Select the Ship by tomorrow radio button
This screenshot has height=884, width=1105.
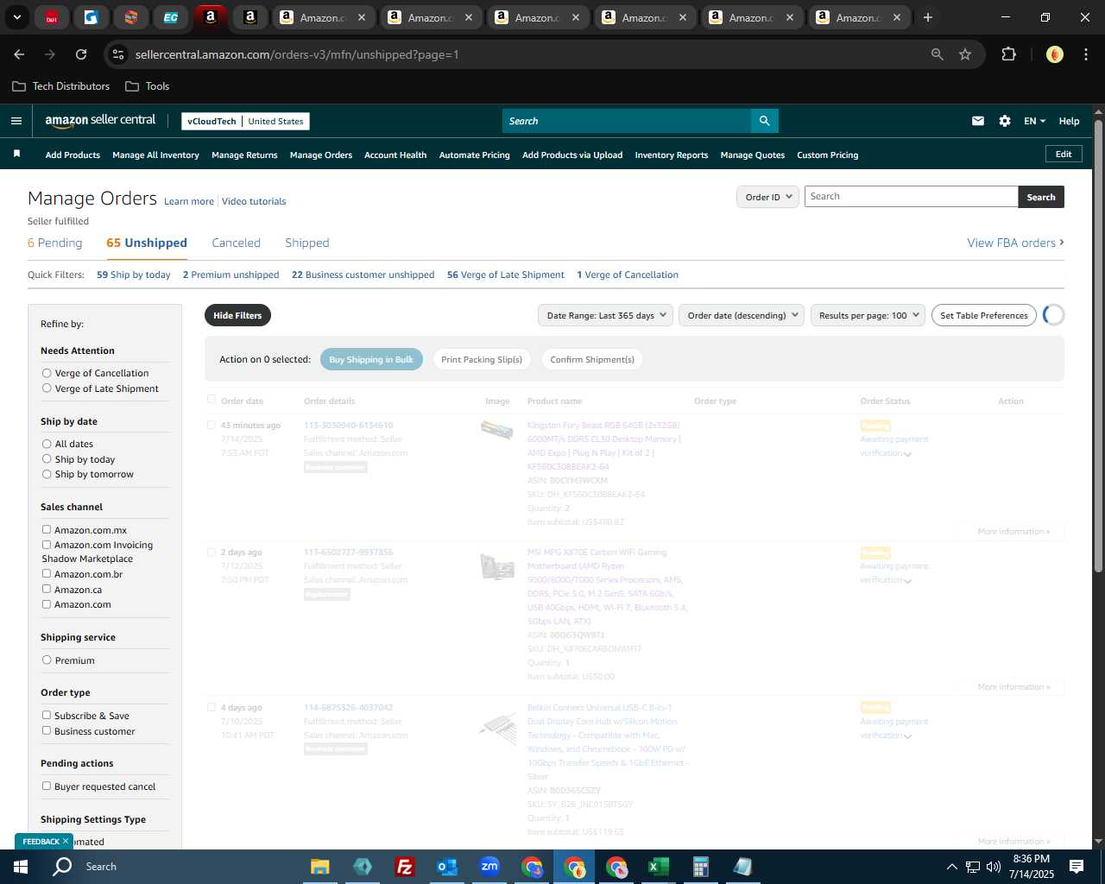[x=47, y=474]
